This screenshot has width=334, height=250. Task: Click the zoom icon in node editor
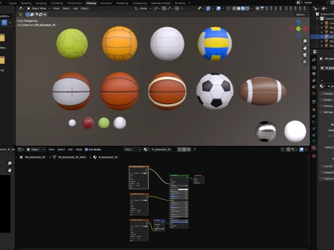coord(10,163)
